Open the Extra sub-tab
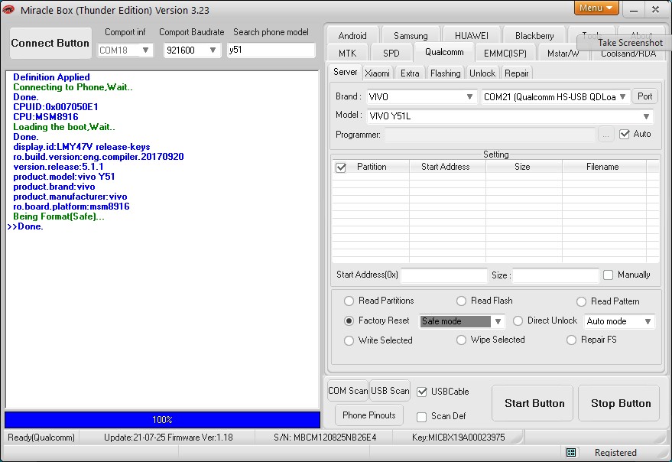The height and width of the screenshot is (462, 672). pos(410,73)
